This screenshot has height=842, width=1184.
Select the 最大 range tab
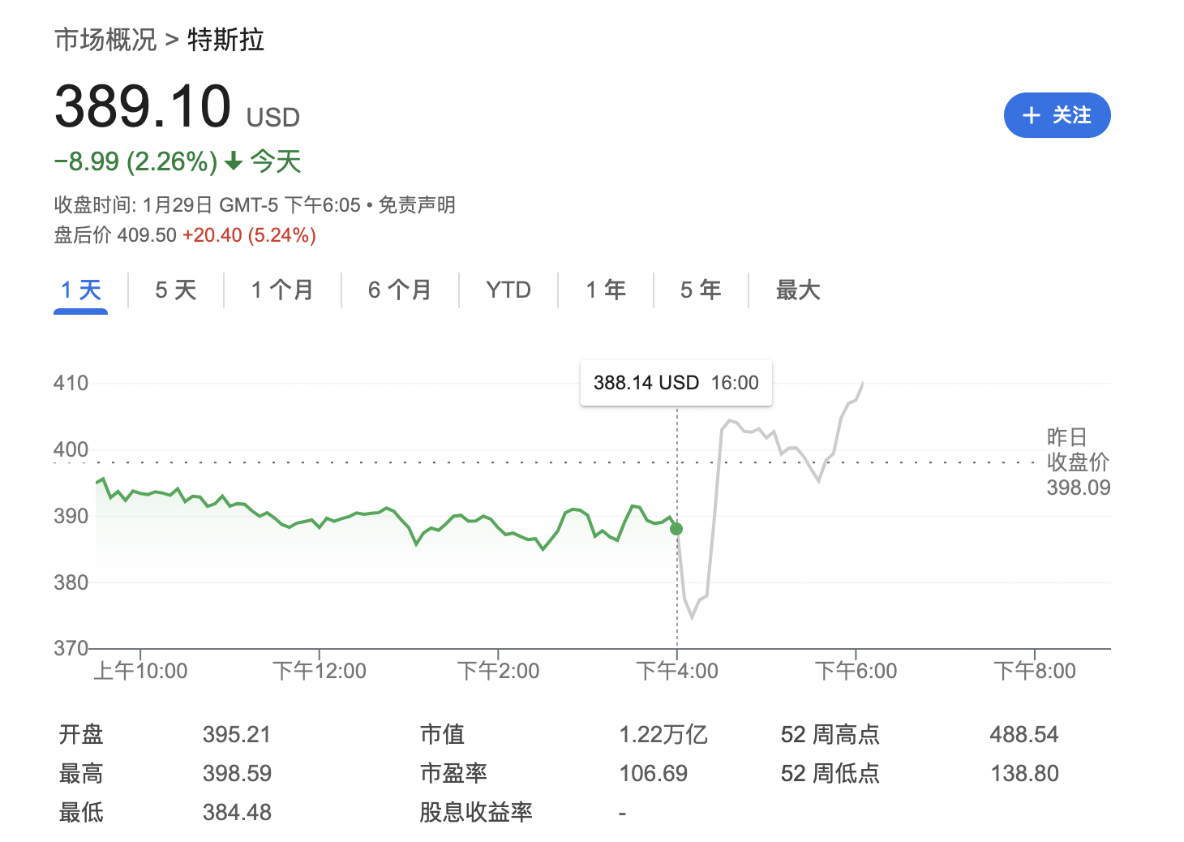[798, 290]
